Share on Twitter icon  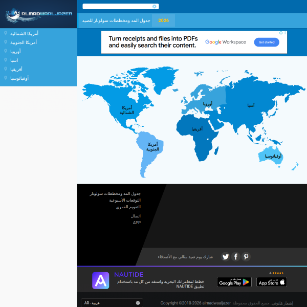(225, 257)
